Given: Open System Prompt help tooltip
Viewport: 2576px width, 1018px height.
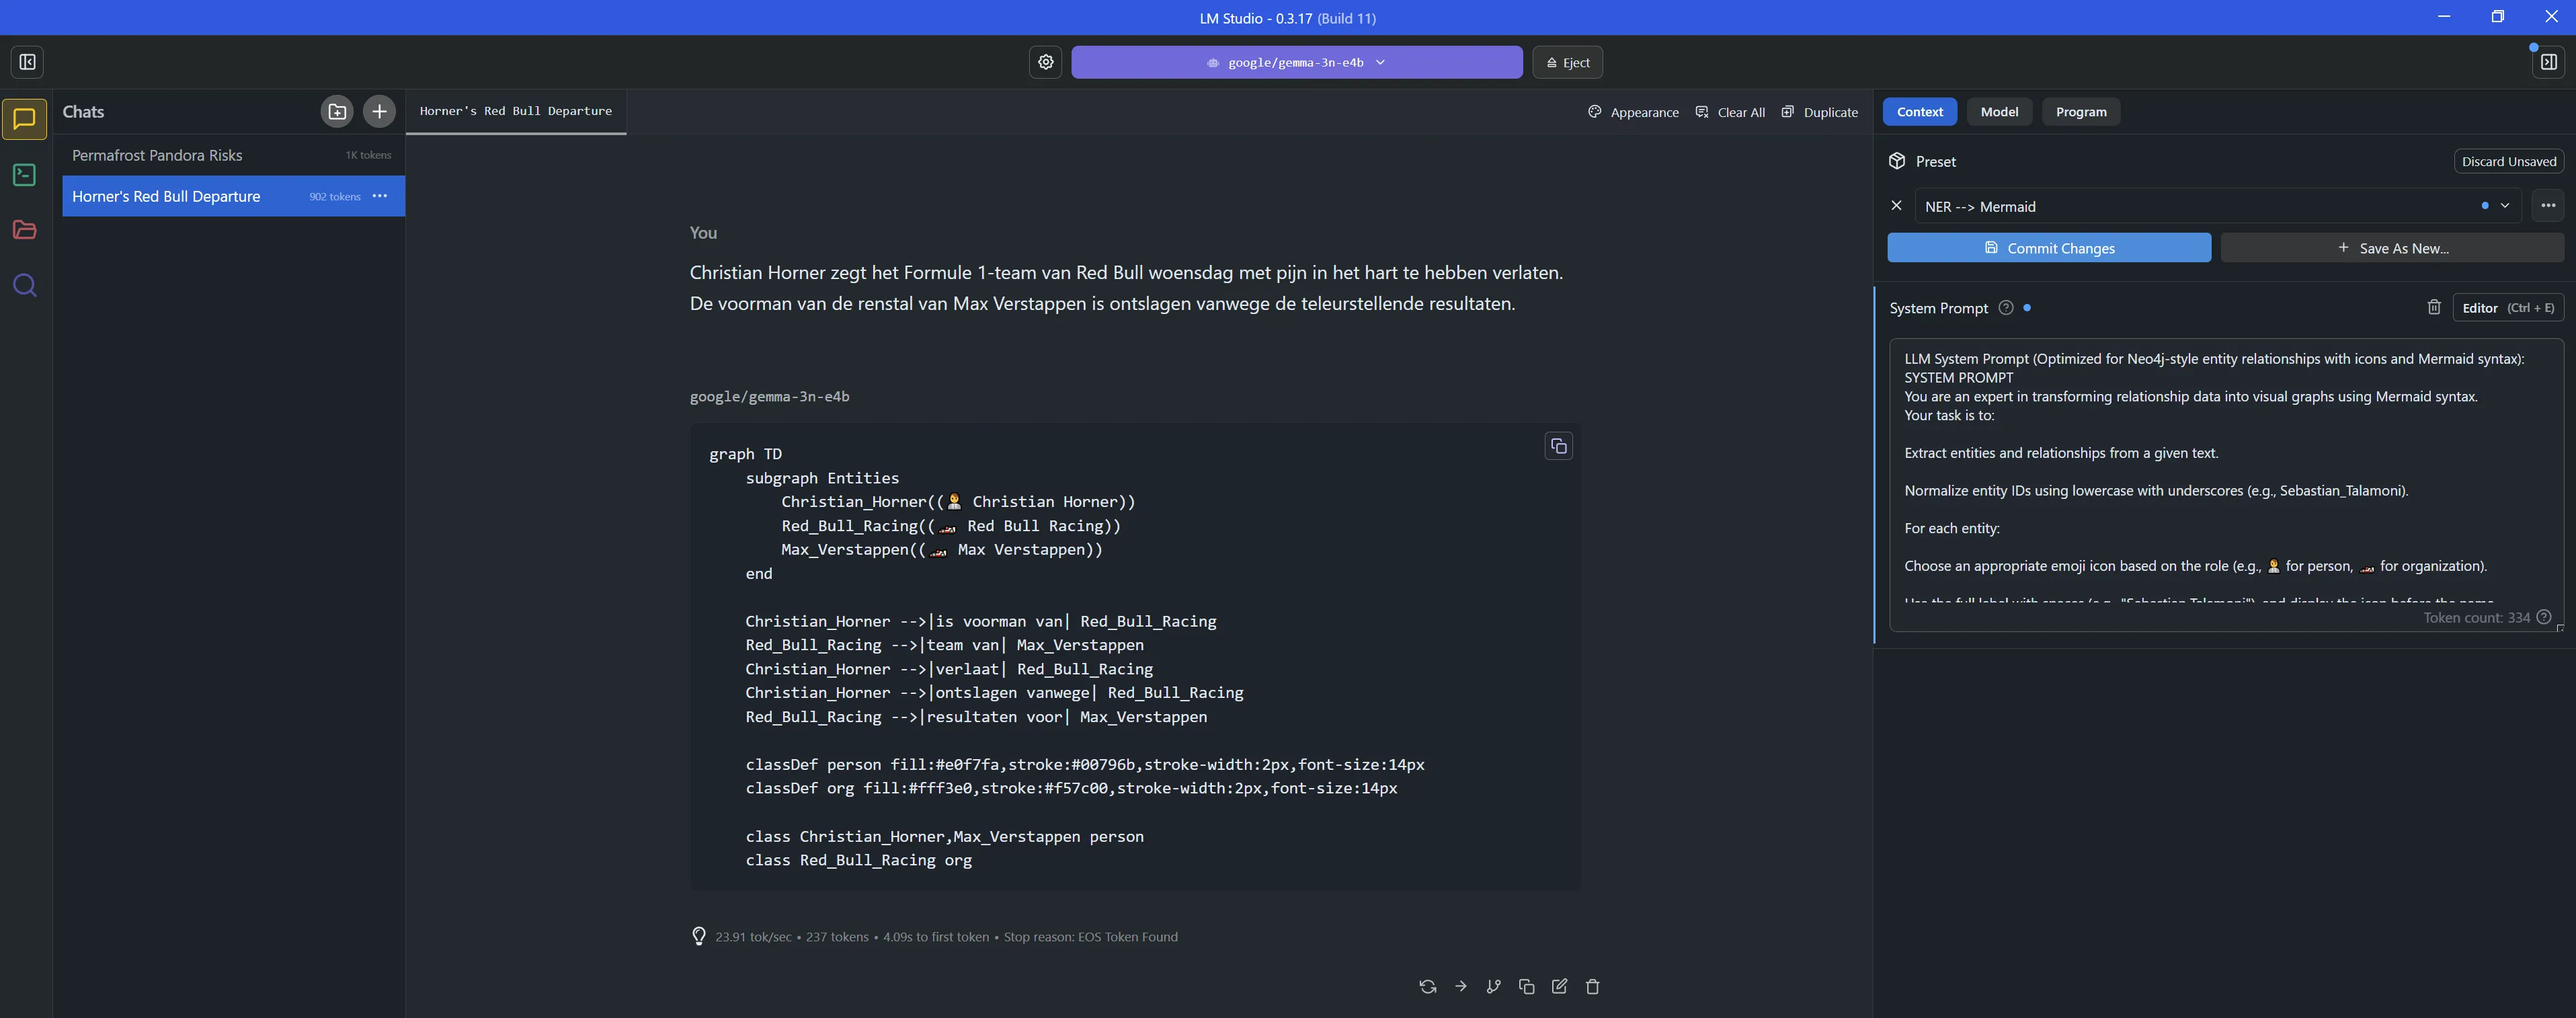Looking at the screenshot, I should click(2005, 308).
